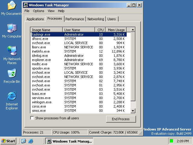Switch to the Networking tab

96,19
